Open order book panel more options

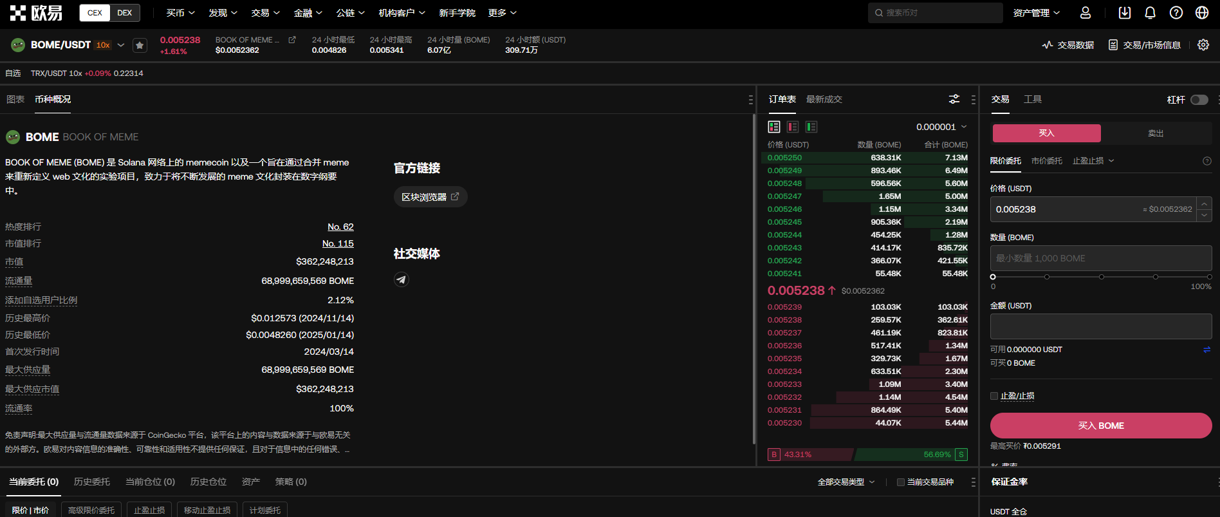point(973,100)
